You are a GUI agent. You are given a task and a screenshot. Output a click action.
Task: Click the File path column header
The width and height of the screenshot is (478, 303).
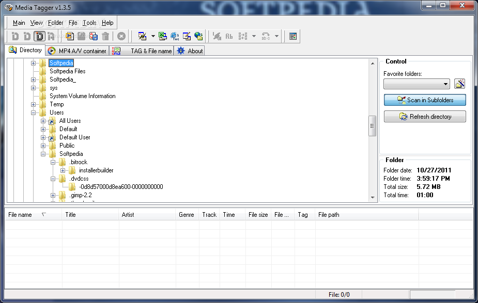pyautogui.click(x=367, y=215)
